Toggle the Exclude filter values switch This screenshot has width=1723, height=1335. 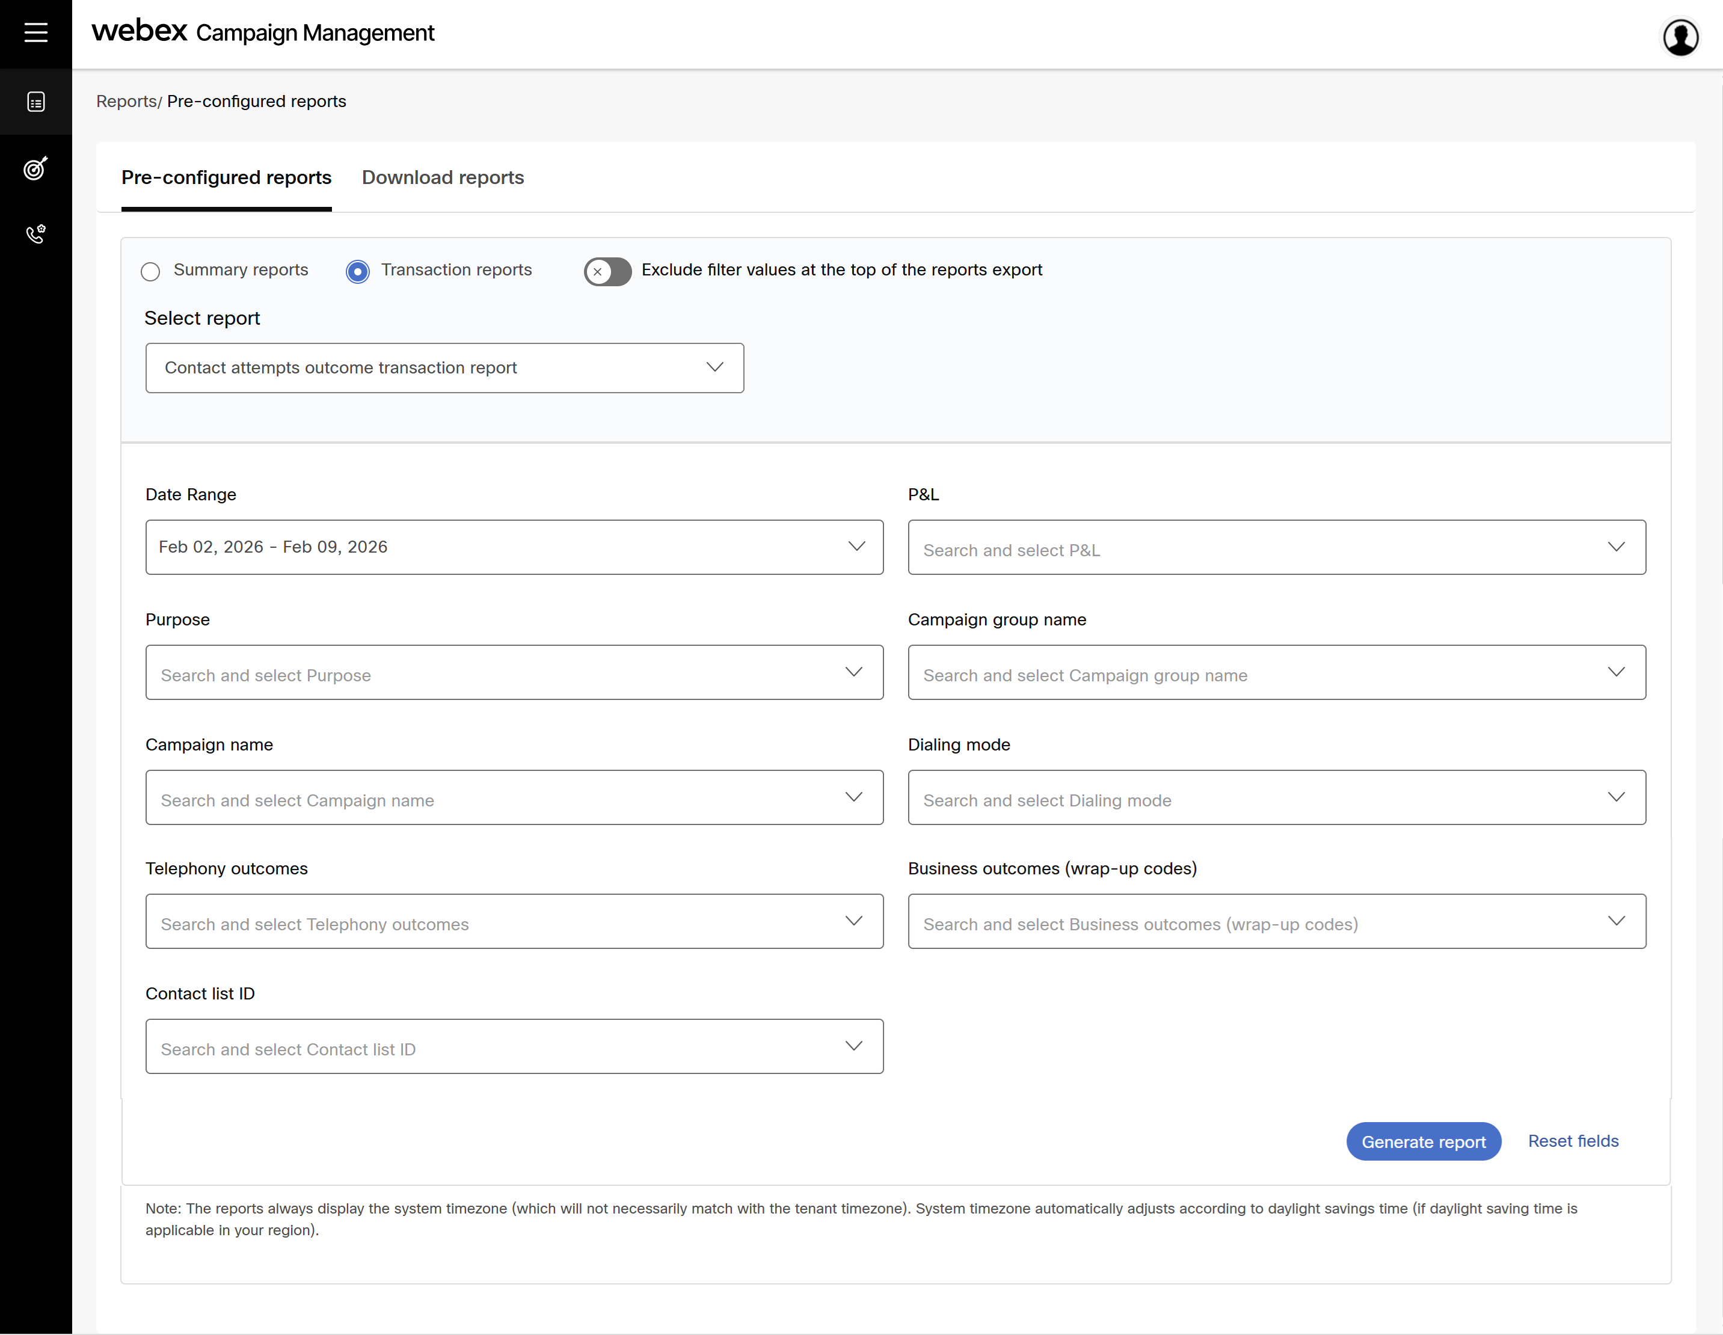coord(607,271)
